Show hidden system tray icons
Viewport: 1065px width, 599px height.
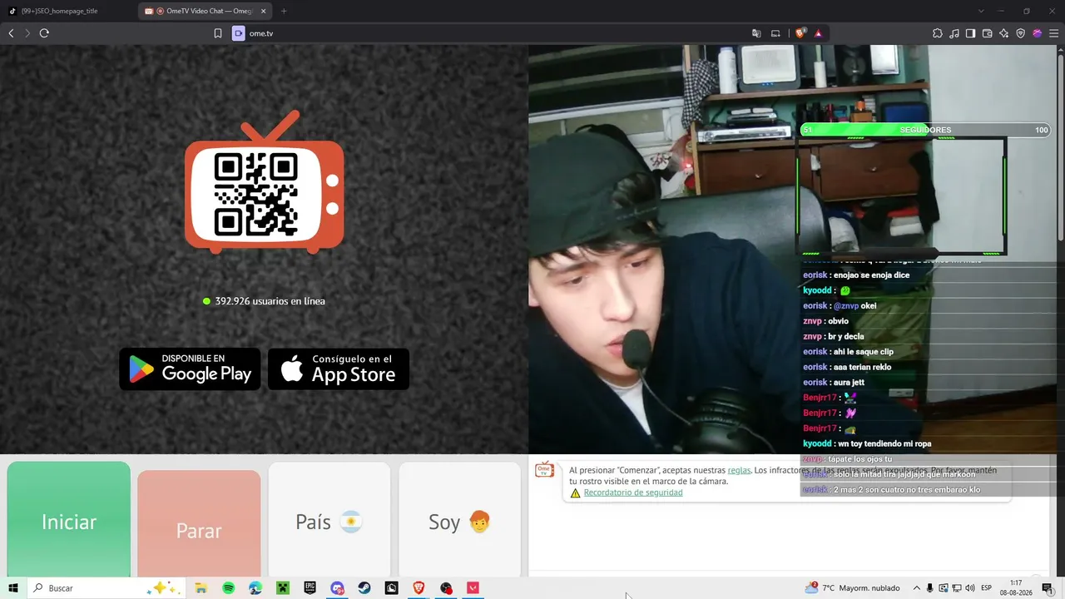(917, 588)
